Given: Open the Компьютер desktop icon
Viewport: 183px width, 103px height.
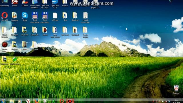Looking at the screenshot, I should tap(5, 3).
